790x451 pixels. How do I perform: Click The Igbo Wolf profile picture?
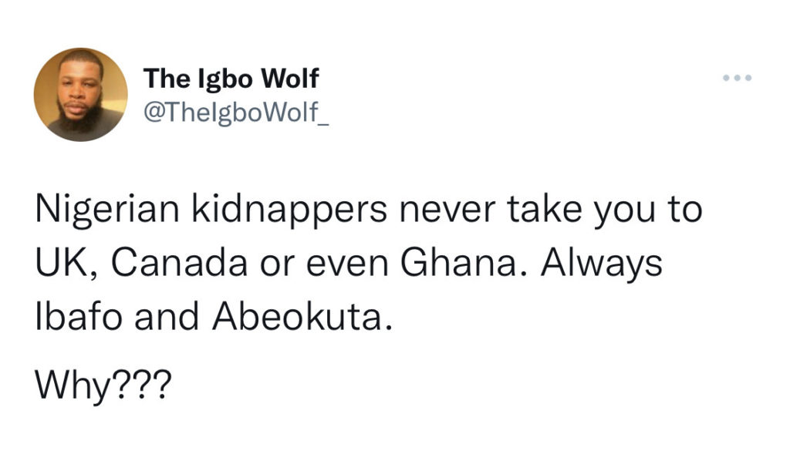pyautogui.click(x=80, y=94)
